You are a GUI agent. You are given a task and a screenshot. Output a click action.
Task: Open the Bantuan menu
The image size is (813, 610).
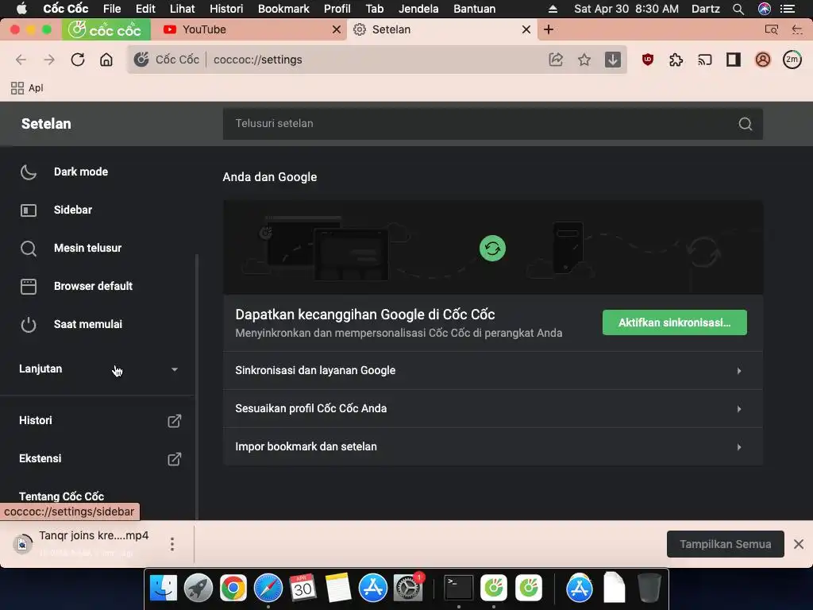pos(475,9)
